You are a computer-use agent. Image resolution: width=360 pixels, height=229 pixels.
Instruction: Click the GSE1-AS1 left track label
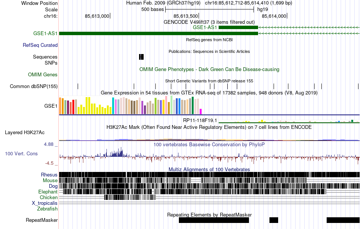tap(45, 33)
